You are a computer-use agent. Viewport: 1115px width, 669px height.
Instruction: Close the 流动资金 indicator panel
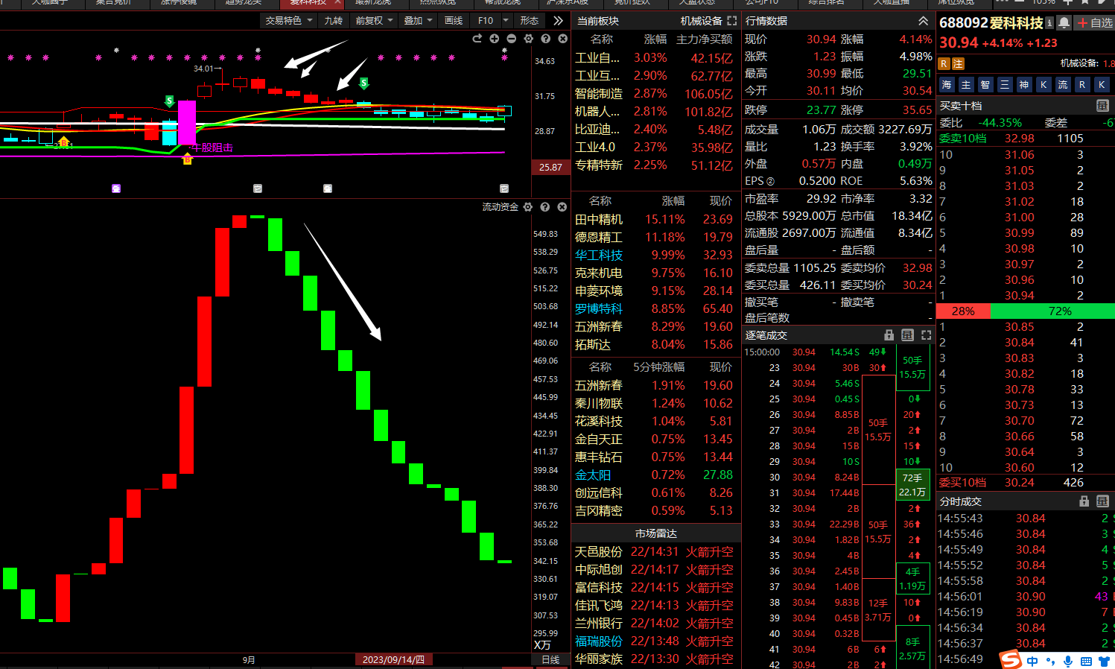click(562, 207)
